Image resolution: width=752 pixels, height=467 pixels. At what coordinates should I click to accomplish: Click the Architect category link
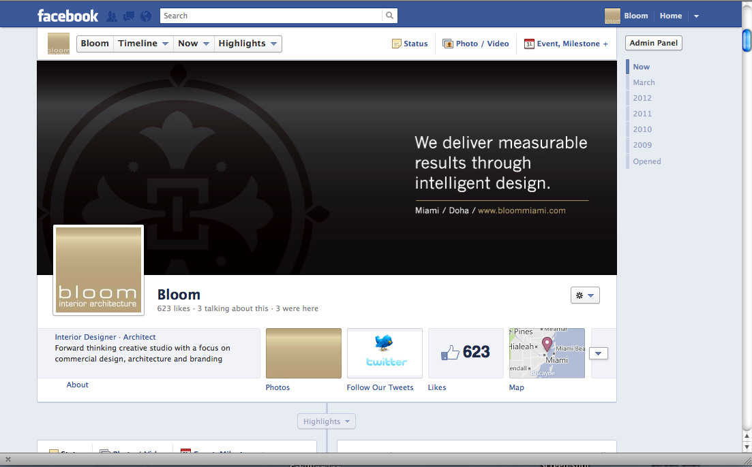coord(140,337)
